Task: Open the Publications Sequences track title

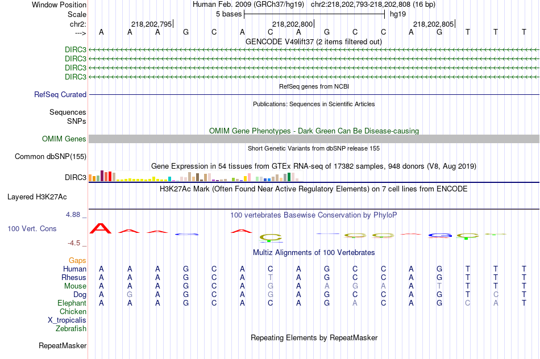Action: (314, 104)
